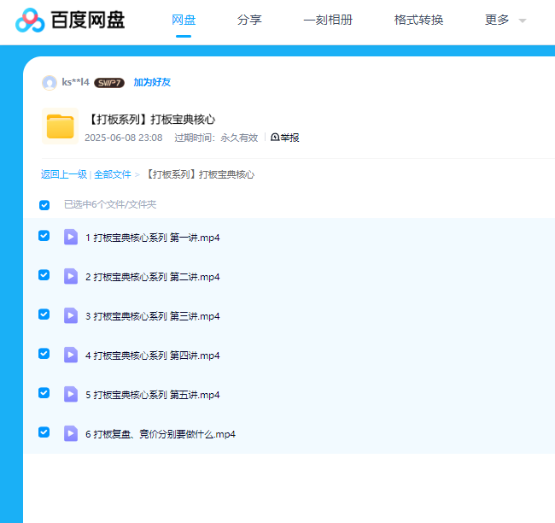The image size is (555, 523).
Task: Expand the 更多 dropdown menu
Action: [x=505, y=20]
